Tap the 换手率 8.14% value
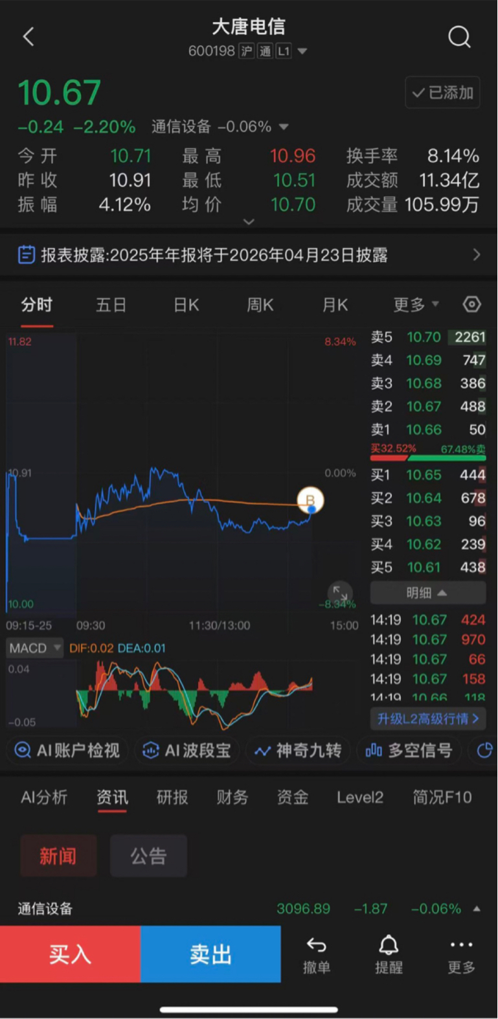Screen dimensions: 498x1019 (x=453, y=156)
